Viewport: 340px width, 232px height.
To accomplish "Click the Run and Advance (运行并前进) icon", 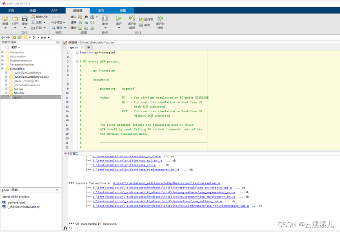I will [x=132, y=18].
